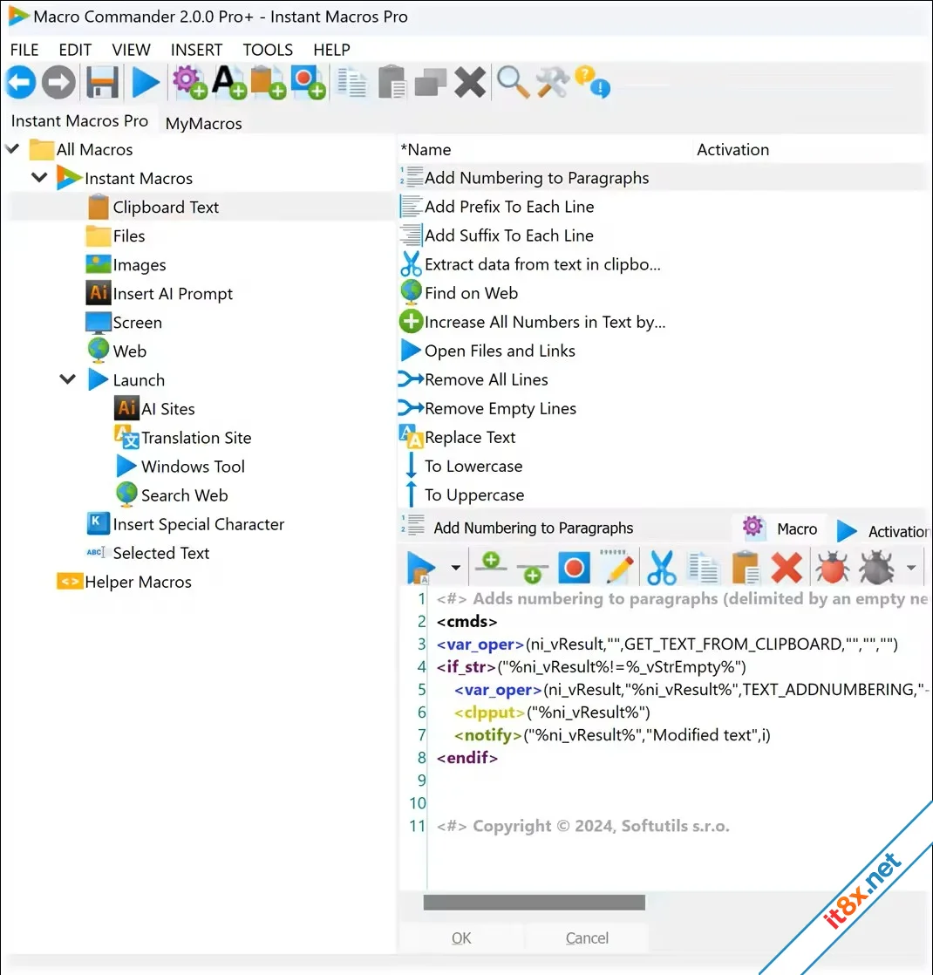Screen dimensions: 933x975
Task: Click the horizontal scrollbar under the code editor
Action: (x=534, y=903)
